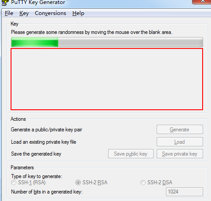This screenshot has height=201, width=211.
Task: Open the Conversions menu
Action: pos(50,13)
